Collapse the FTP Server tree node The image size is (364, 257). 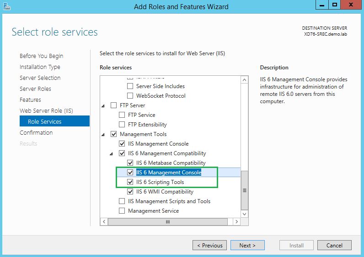coord(104,105)
